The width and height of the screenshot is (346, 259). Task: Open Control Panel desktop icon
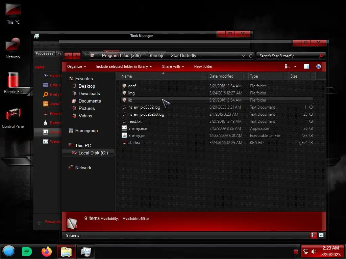[x=13, y=118]
